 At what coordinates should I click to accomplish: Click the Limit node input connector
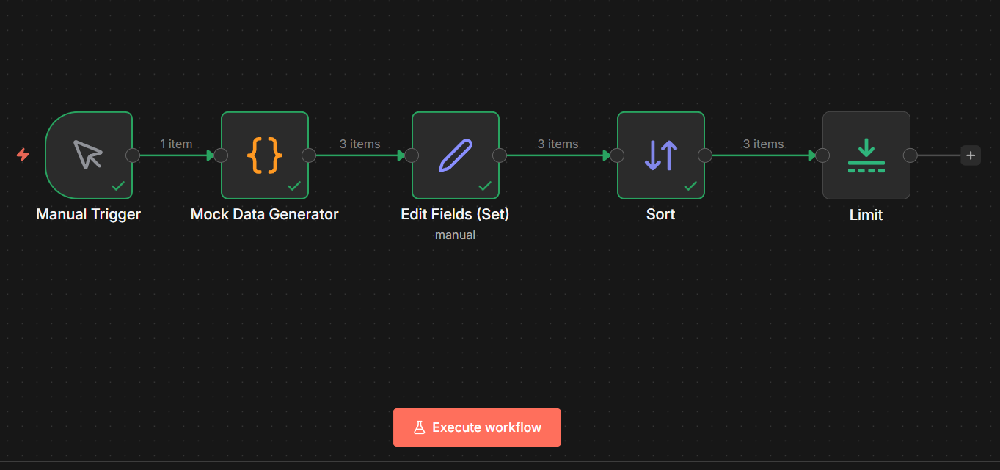822,155
